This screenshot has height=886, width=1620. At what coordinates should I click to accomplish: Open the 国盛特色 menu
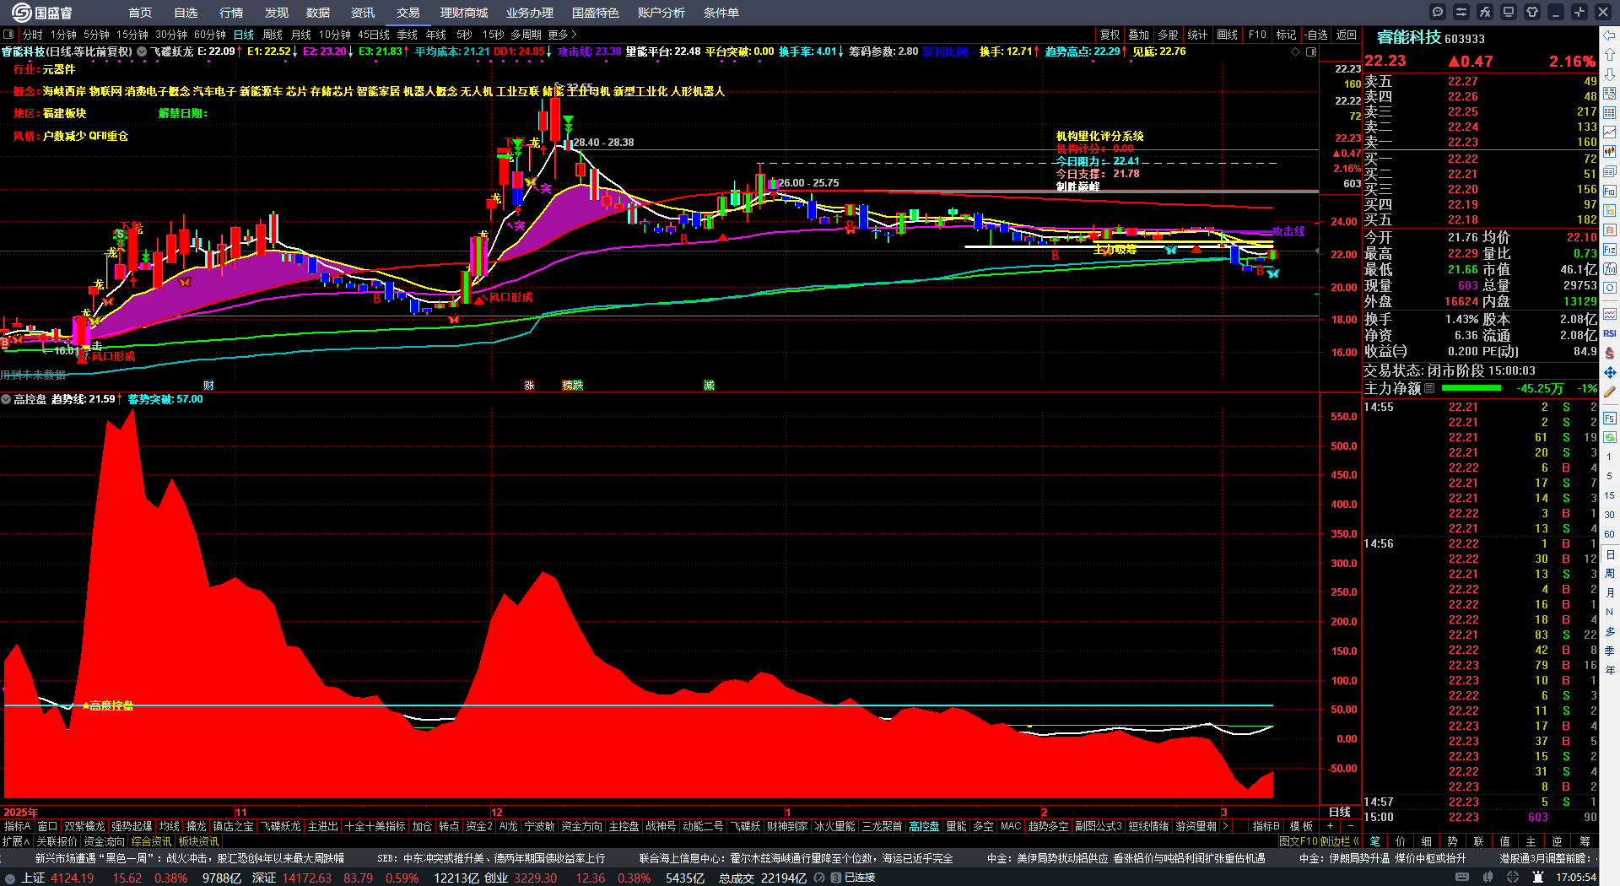pos(596,13)
